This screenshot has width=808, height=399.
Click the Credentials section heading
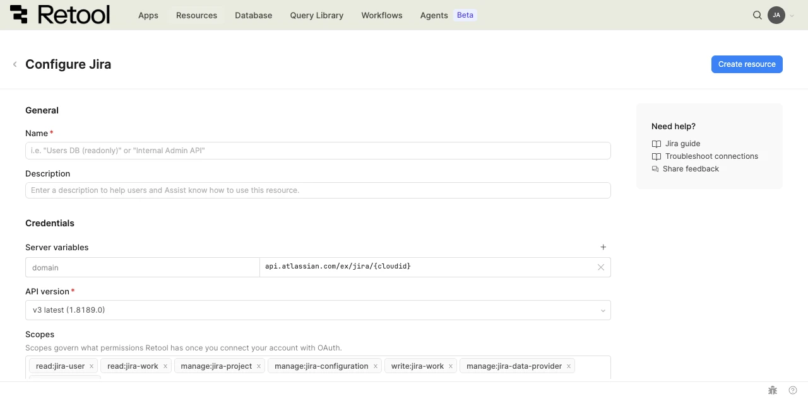tap(50, 223)
